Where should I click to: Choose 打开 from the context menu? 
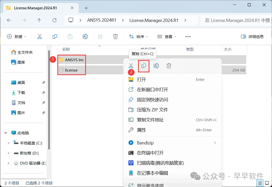(x=173, y=80)
